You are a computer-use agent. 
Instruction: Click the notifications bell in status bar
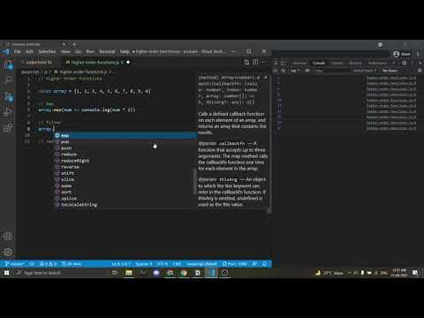tap(264, 264)
